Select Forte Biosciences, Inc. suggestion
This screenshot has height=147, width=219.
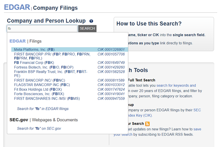pos(69,94)
